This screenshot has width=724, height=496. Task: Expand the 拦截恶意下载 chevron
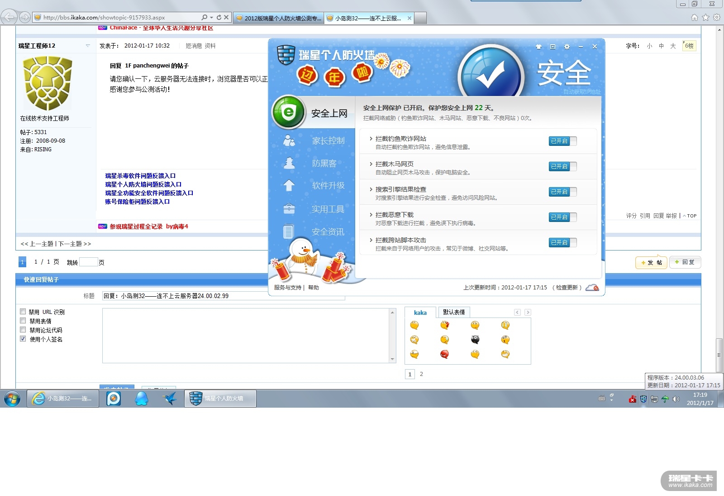(371, 215)
